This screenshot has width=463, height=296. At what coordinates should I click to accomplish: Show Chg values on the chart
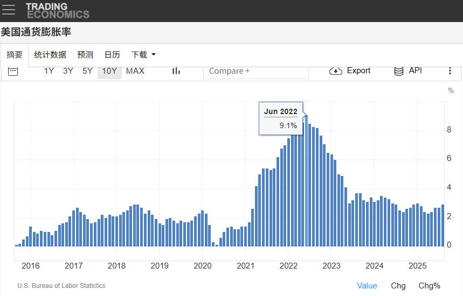tap(398, 286)
